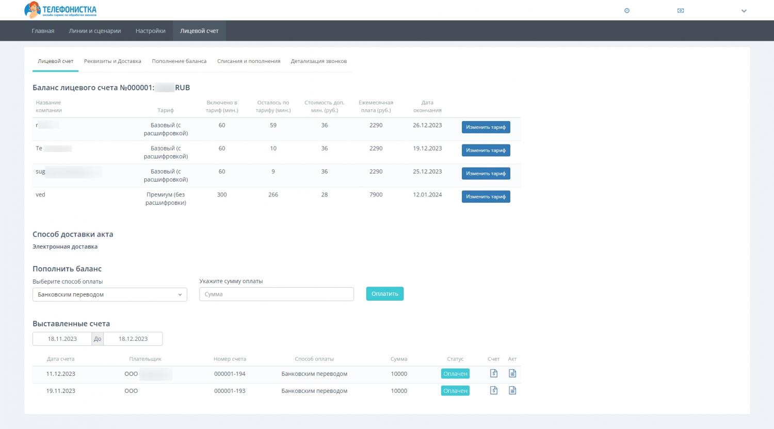Open the act document for bill 000001-194

(512, 373)
